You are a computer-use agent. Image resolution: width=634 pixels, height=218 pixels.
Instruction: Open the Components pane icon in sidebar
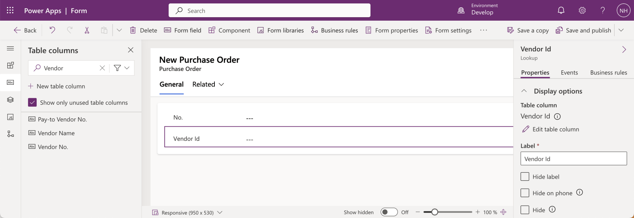pos(10,65)
